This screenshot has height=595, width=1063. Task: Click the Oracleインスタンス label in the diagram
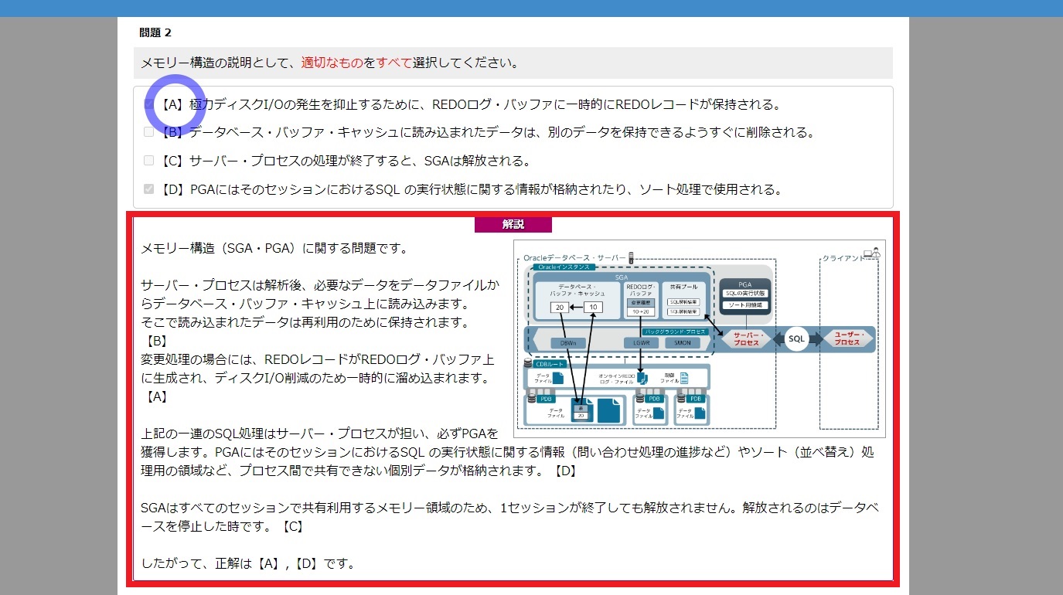[x=563, y=267]
